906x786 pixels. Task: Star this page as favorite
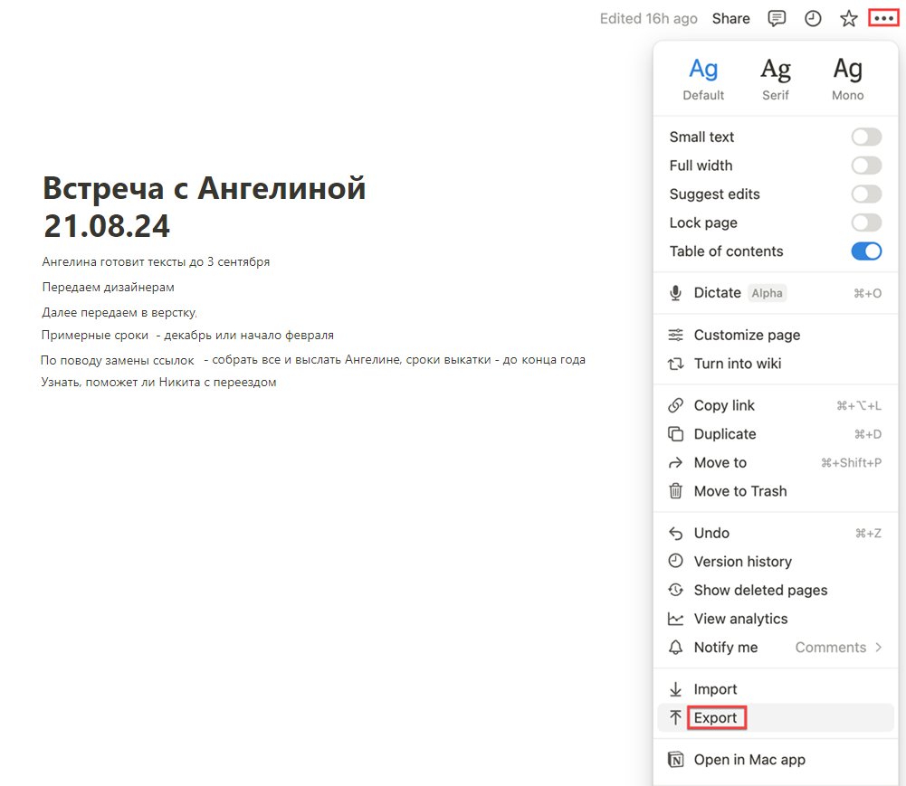(x=848, y=18)
